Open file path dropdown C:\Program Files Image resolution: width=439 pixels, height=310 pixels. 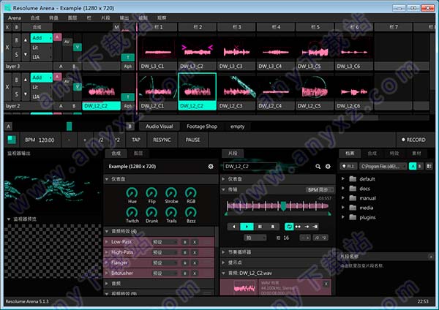(x=383, y=166)
